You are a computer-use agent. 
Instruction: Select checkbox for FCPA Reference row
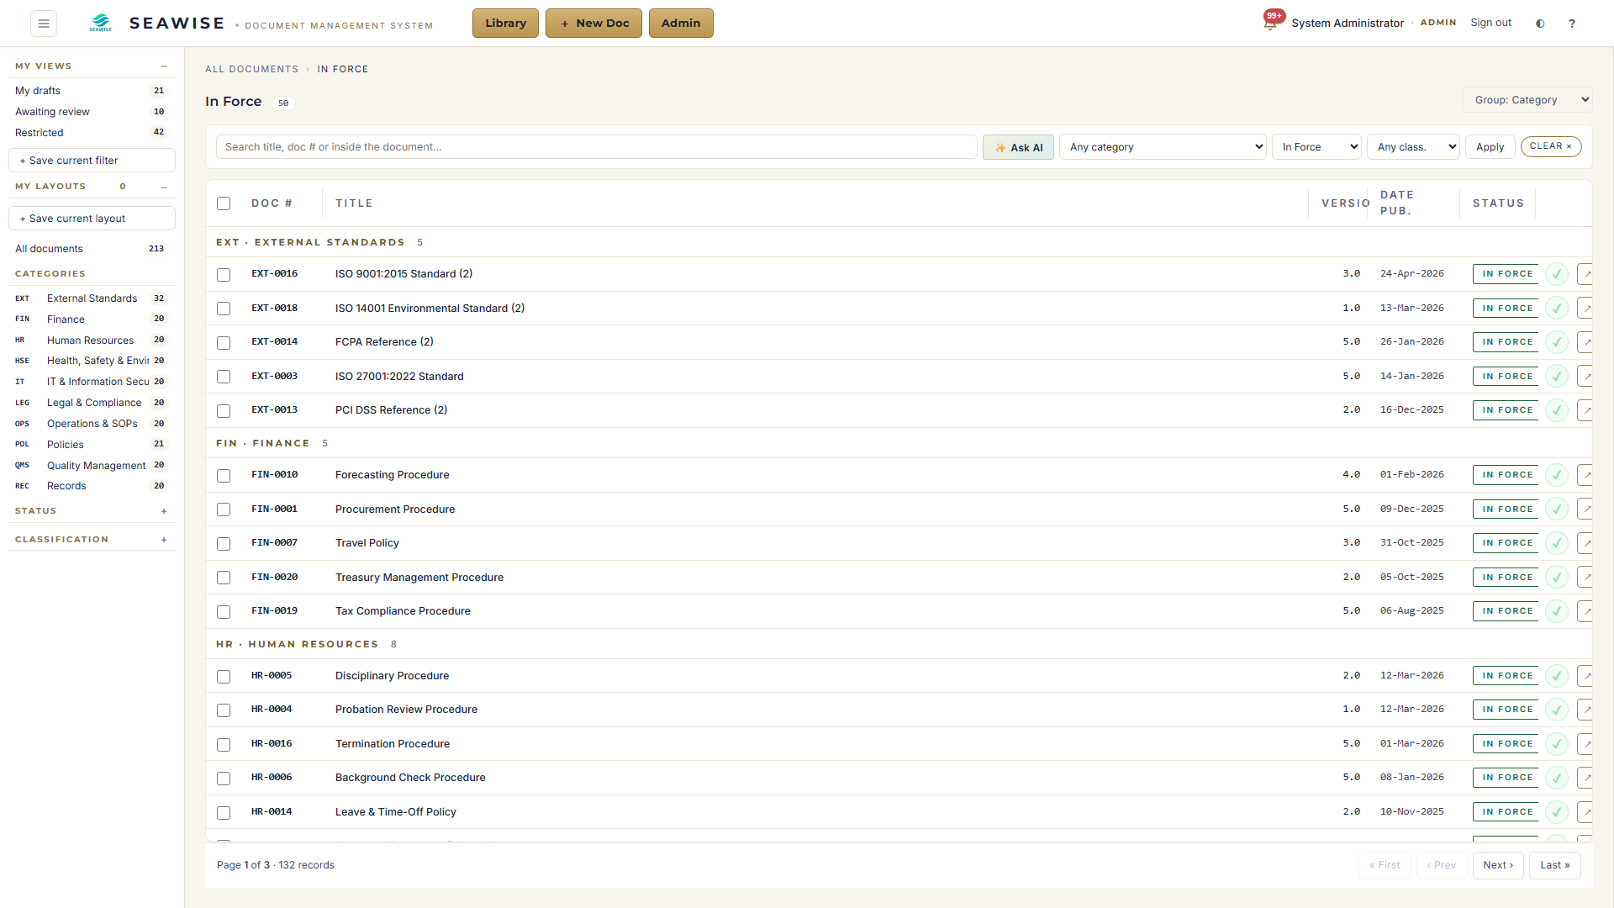pyautogui.click(x=224, y=343)
